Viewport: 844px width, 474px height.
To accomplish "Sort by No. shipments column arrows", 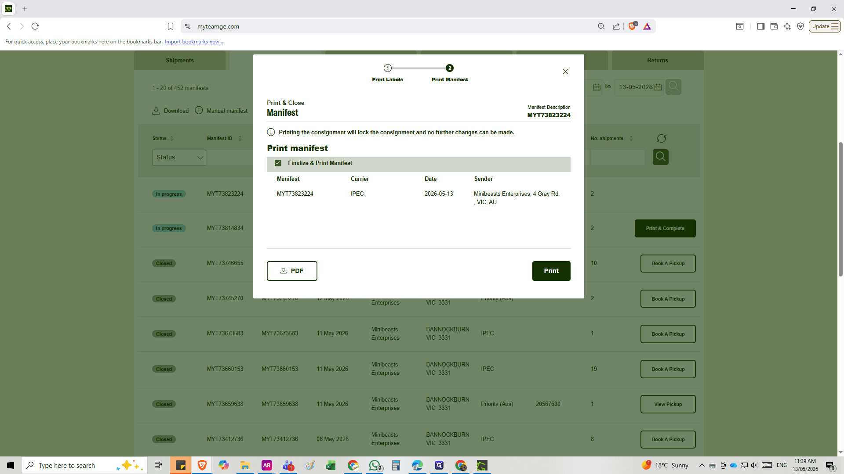I will pos(631,138).
